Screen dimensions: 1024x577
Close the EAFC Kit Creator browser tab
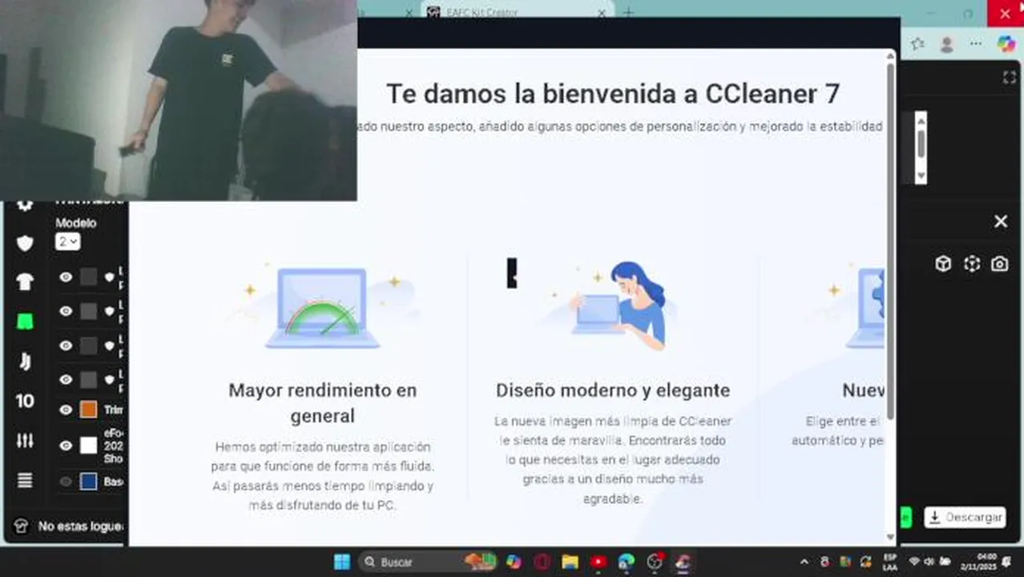coord(602,13)
